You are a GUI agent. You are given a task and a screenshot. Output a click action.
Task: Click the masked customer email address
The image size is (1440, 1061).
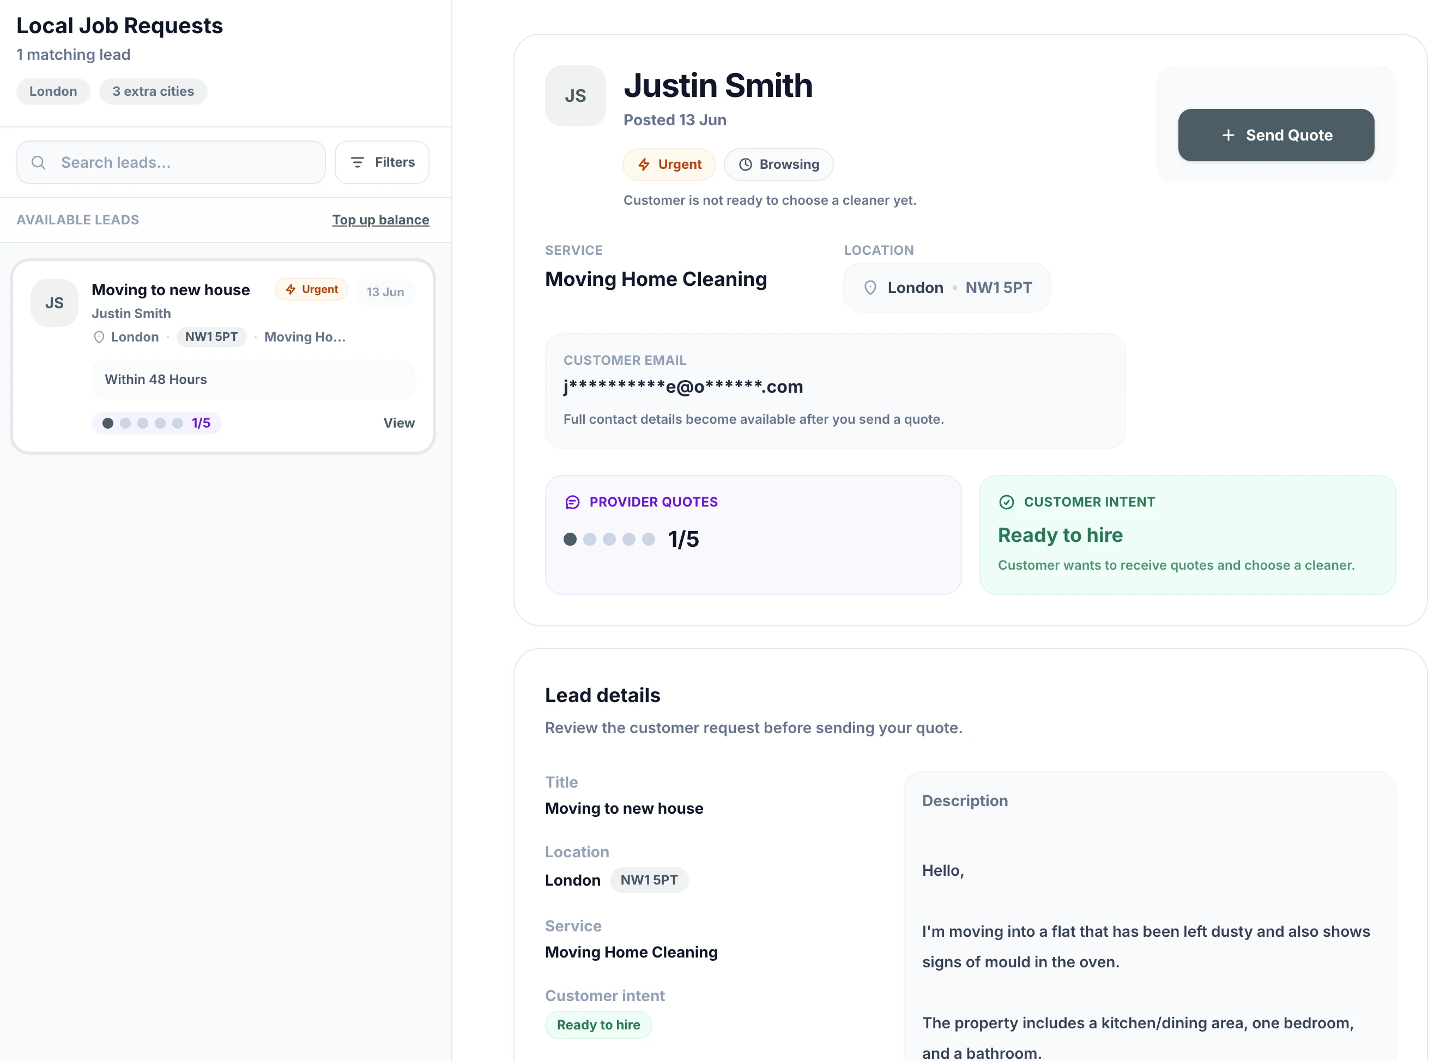coord(683,387)
